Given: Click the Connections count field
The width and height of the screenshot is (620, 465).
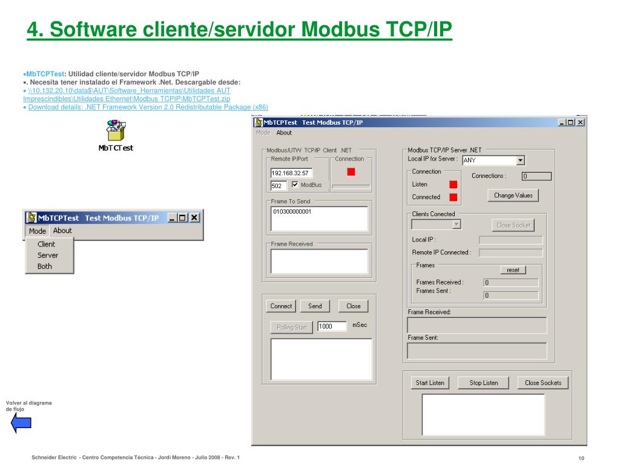Looking at the screenshot, I should click(x=536, y=176).
